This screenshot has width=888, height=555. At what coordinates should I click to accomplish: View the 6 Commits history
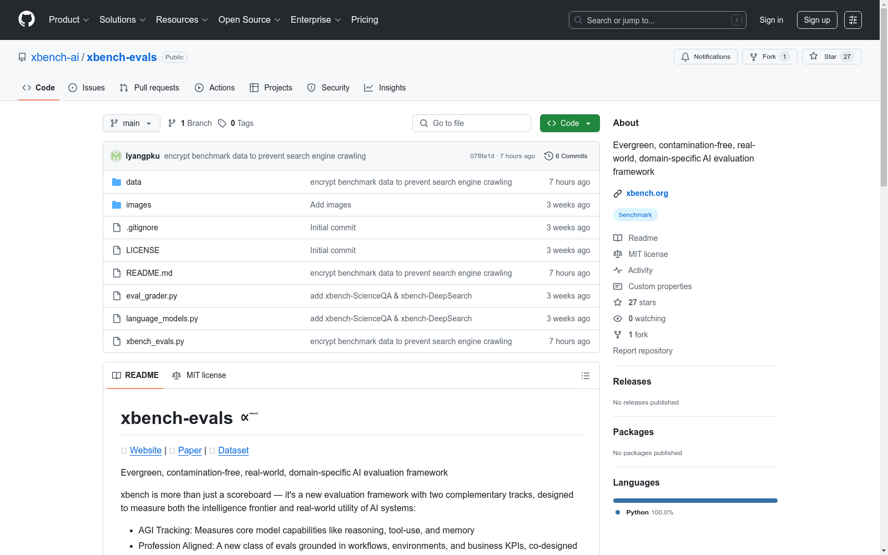tap(566, 156)
